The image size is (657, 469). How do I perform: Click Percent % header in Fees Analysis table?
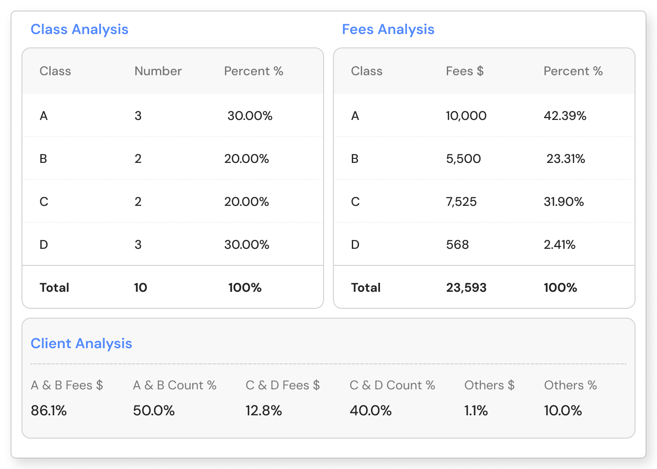573,71
